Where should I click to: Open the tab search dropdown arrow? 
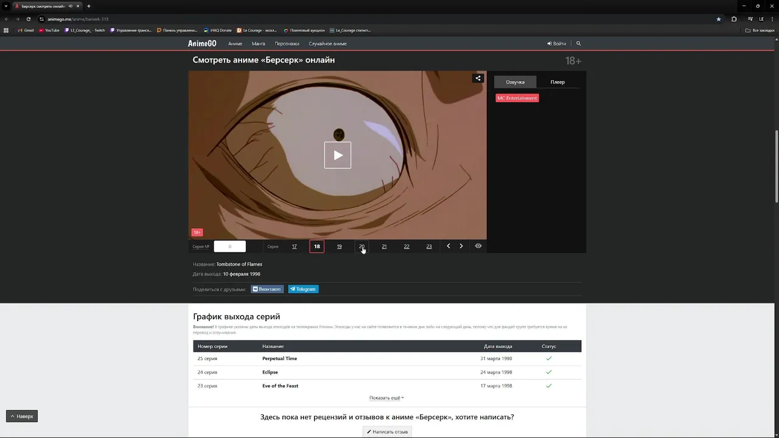5,6
